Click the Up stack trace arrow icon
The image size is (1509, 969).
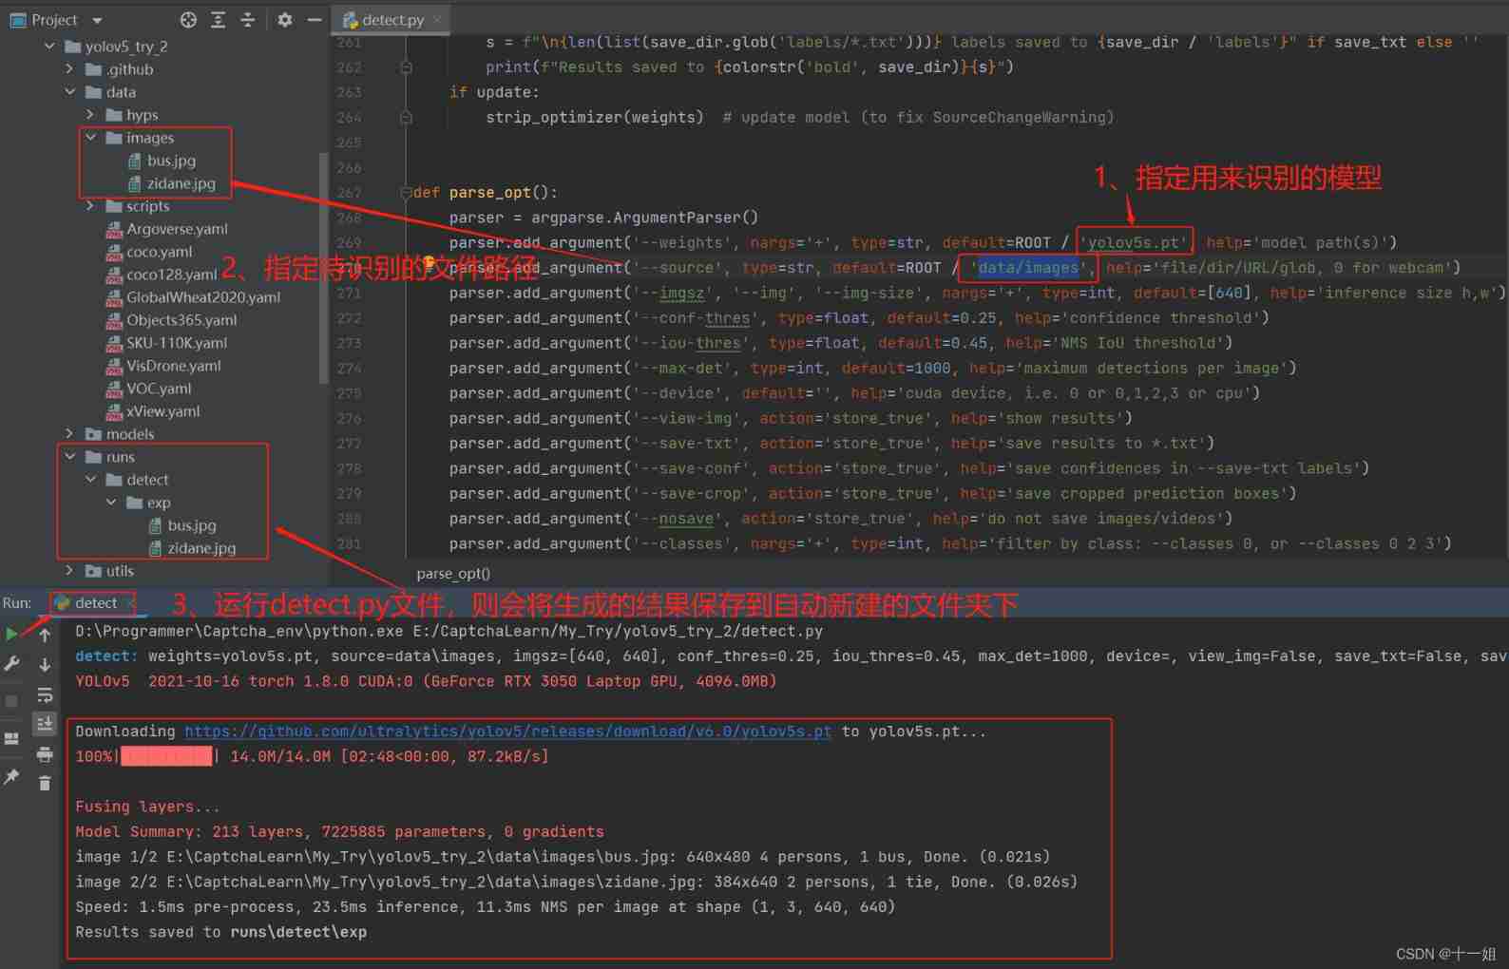45,634
